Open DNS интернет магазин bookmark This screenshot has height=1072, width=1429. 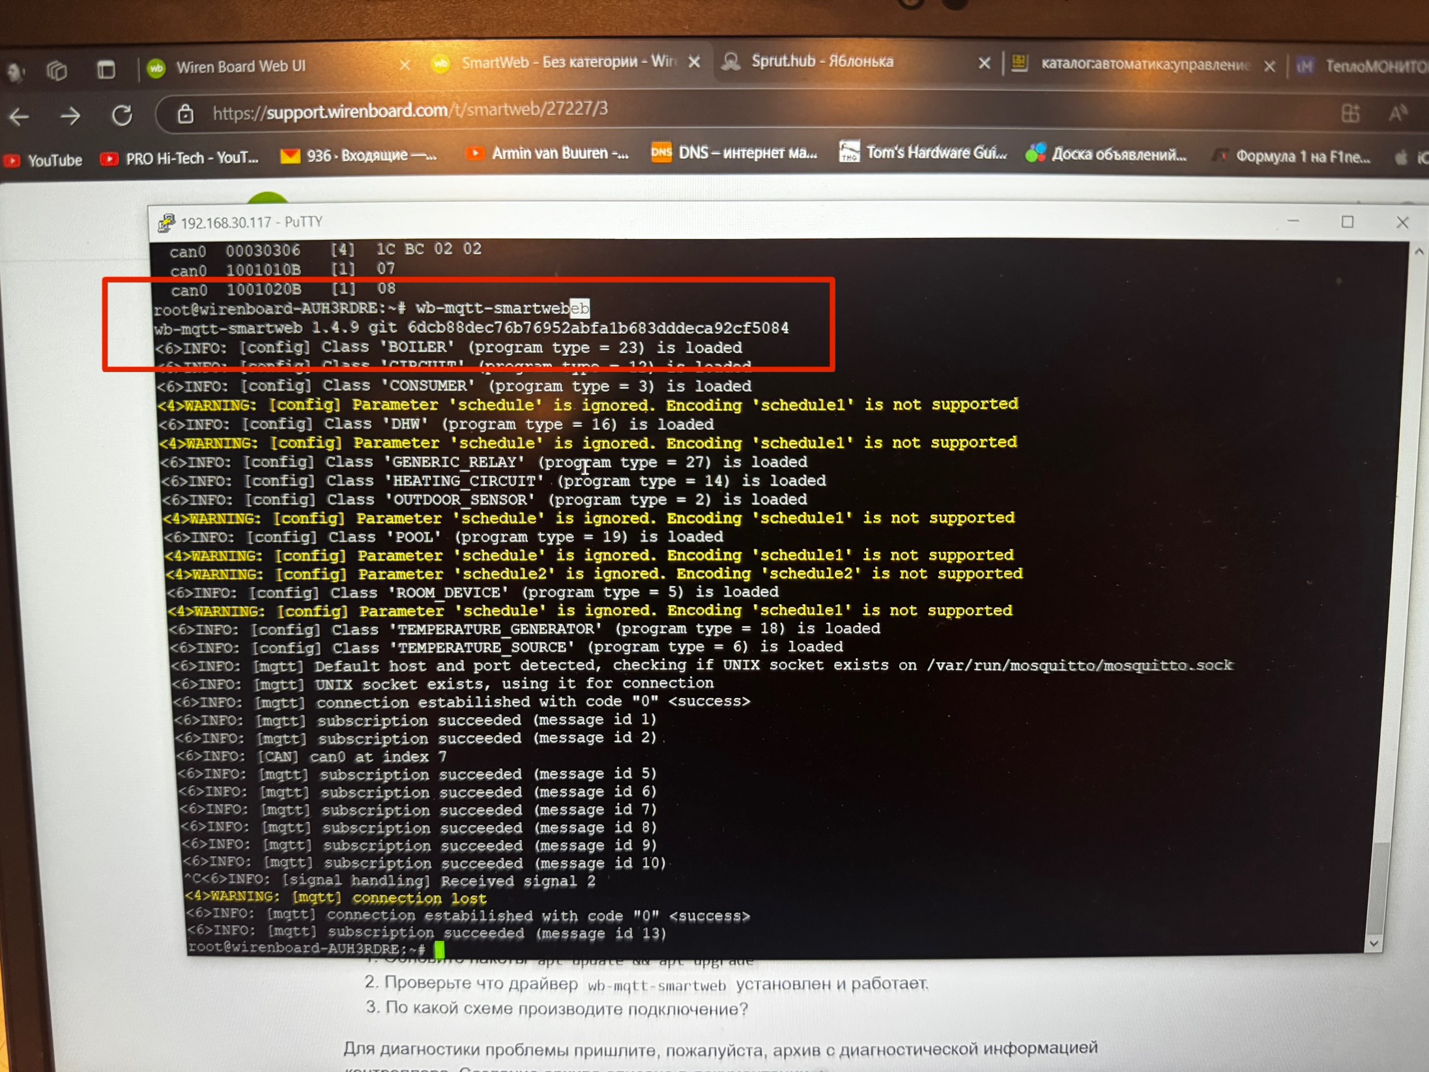(734, 152)
